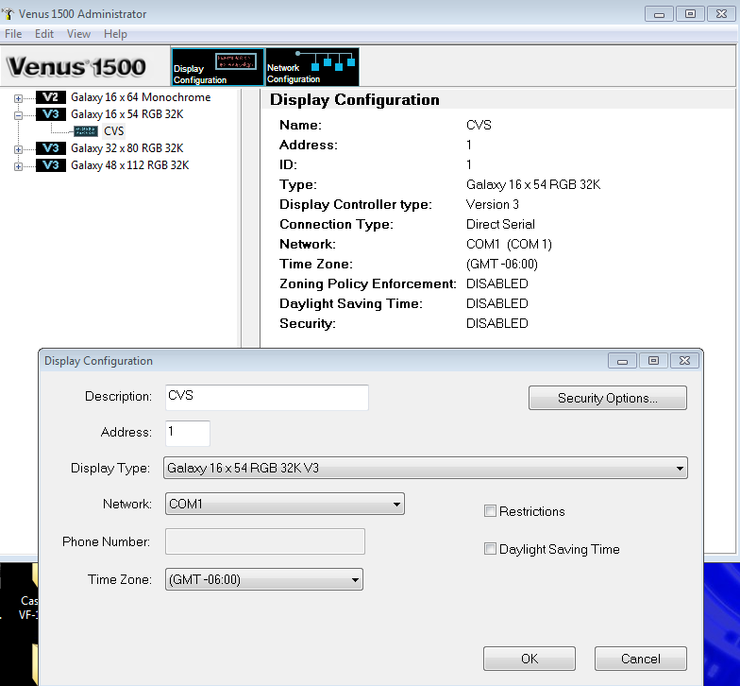Select the V2 Galaxy 16 x 64 Monochrome icon
740x686 pixels.
tap(51, 97)
